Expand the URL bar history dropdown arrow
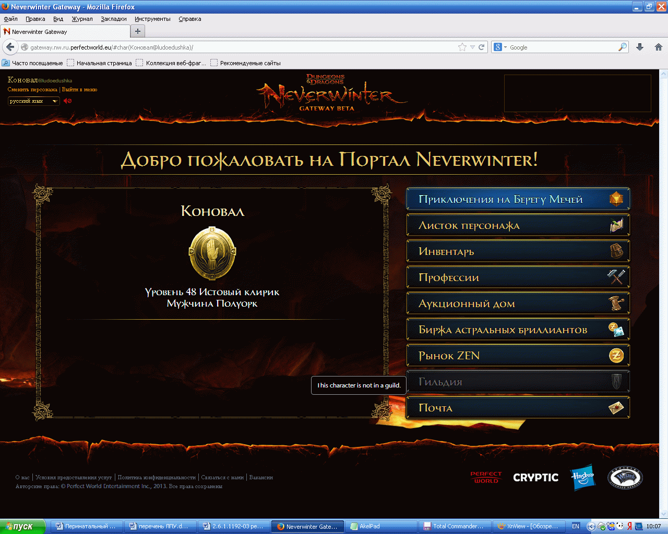The width and height of the screenshot is (668, 534). [x=472, y=47]
